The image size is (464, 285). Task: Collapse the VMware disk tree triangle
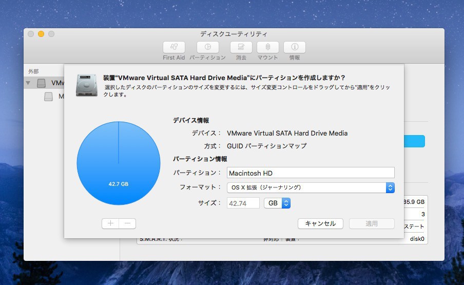click(x=28, y=83)
